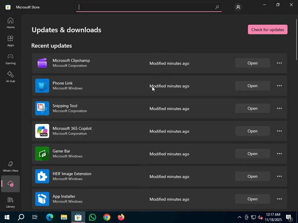Launch Google Chrome from the taskbar
Image resolution: width=298 pixels, height=223 pixels.
click(x=107, y=217)
